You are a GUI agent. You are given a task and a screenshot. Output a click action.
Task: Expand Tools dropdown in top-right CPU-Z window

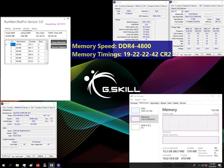pyautogui.click(x=202, y=54)
